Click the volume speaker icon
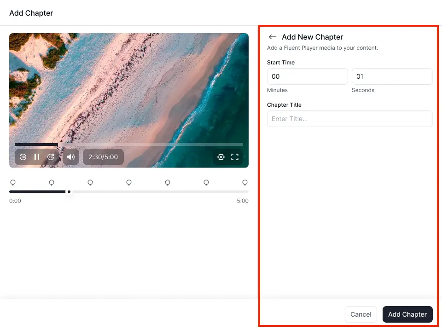Viewport: 442px width, 330px height. [x=70, y=157]
